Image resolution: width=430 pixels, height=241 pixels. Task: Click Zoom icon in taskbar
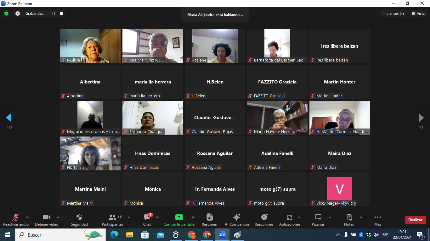[222, 235]
